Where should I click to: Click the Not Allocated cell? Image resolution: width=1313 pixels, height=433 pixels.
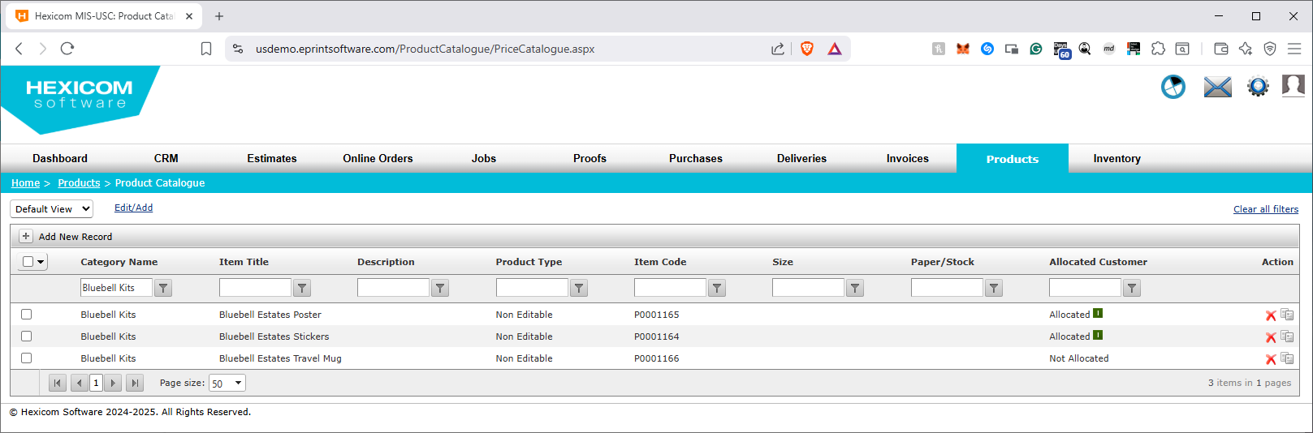point(1078,358)
